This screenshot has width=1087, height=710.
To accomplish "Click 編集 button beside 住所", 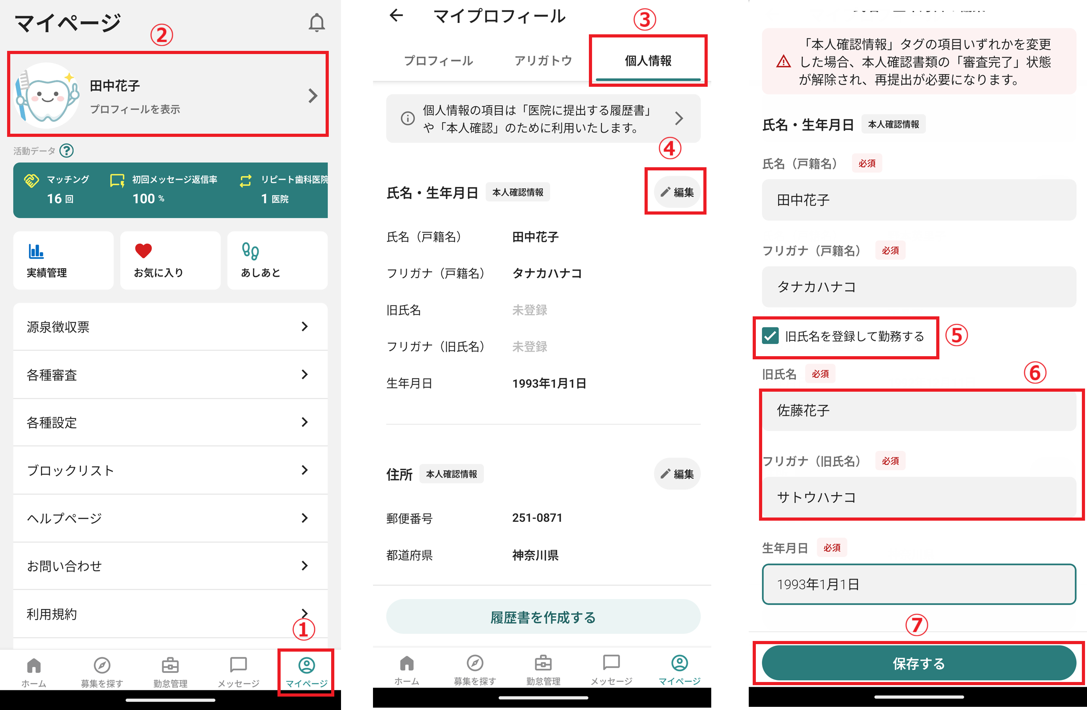I will click(x=677, y=474).
